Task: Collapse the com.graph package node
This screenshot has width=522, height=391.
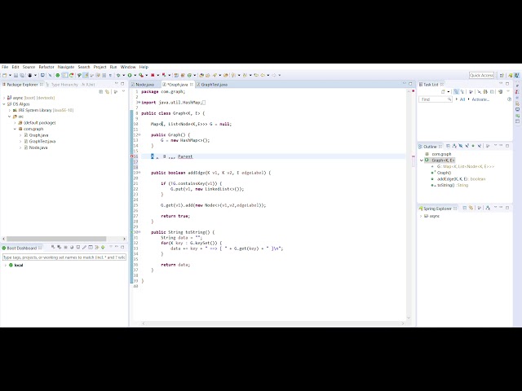Action: coord(15,129)
